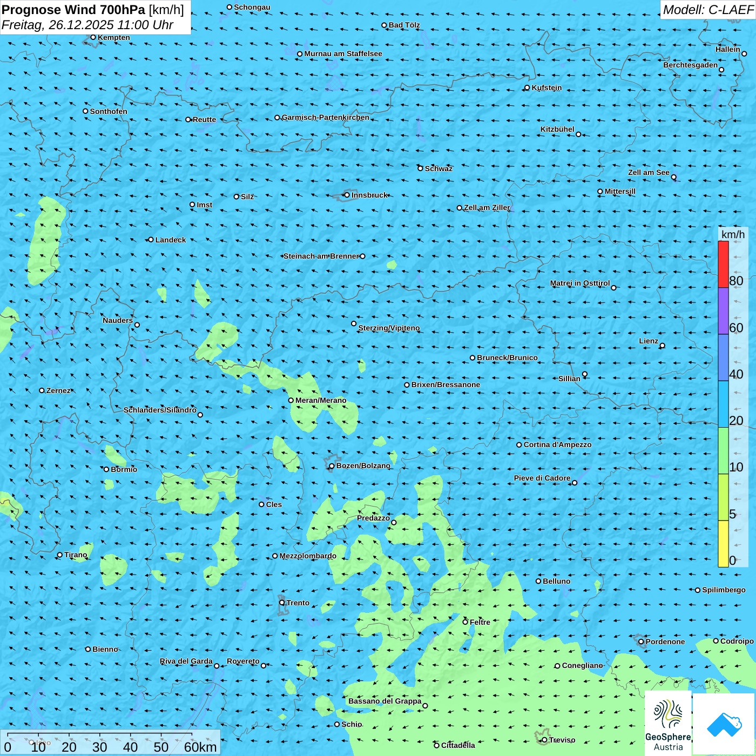Image resolution: width=756 pixels, height=756 pixels.
Task: Click the 'Garmisch-Partenkirchen' label
Action: click(x=326, y=117)
